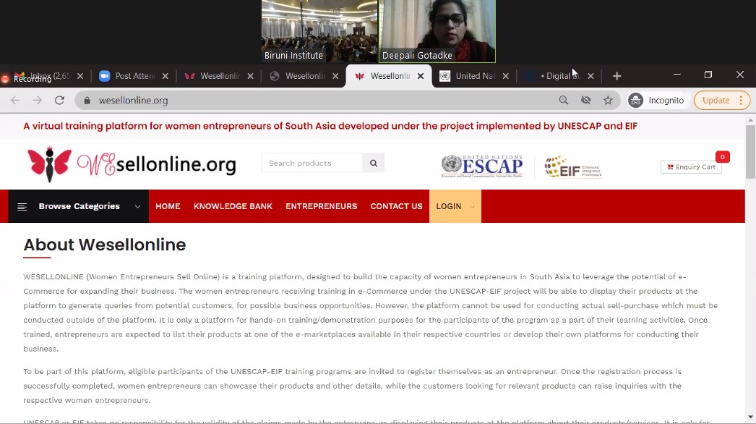Click the scrollbar up arrow
Viewport: 756px width, 424px height.
(x=751, y=119)
